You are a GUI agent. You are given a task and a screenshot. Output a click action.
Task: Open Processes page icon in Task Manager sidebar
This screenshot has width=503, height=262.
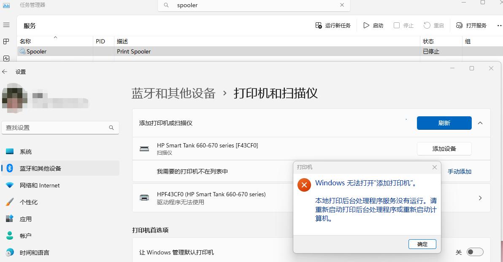[6, 41]
